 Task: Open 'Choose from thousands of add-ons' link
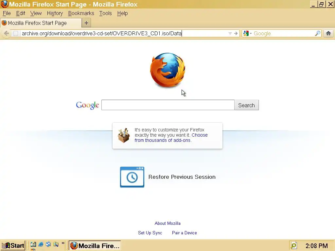click(171, 138)
